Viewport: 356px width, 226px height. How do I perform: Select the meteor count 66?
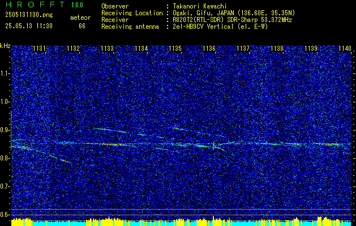tap(82, 26)
